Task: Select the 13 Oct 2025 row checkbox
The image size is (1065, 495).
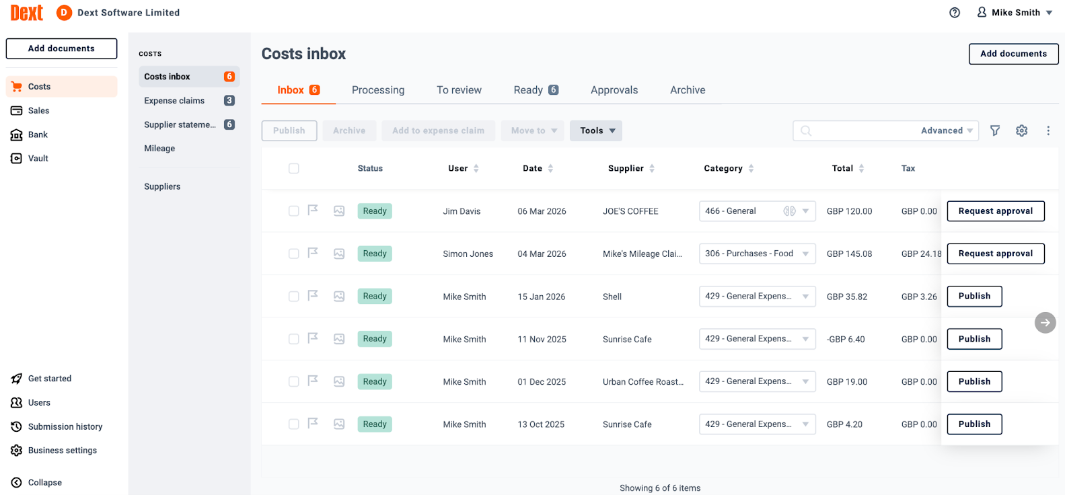Action: coord(294,424)
